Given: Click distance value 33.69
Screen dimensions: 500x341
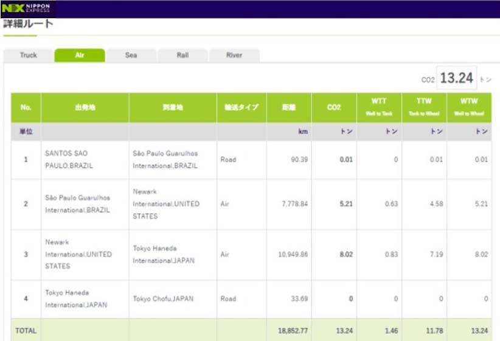Looking at the screenshot, I should pyautogui.click(x=299, y=299).
